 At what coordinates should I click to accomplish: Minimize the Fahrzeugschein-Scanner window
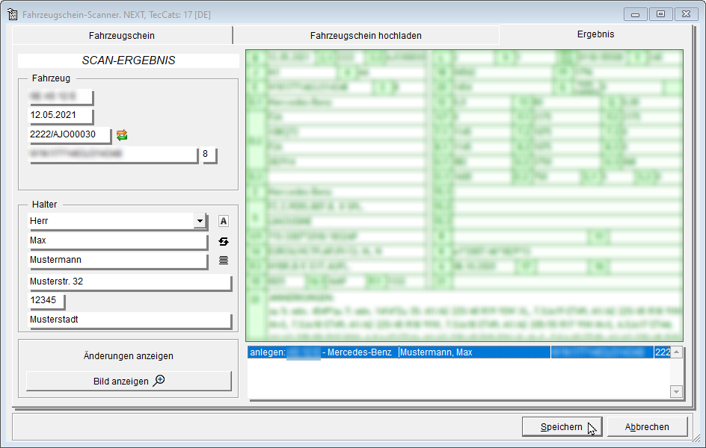pyautogui.click(x=635, y=14)
